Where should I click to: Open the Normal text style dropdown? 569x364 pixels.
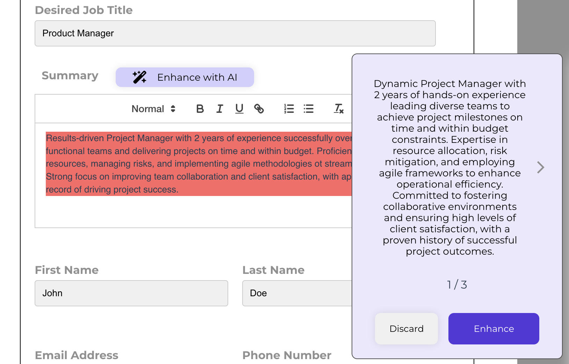tap(153, 109)
